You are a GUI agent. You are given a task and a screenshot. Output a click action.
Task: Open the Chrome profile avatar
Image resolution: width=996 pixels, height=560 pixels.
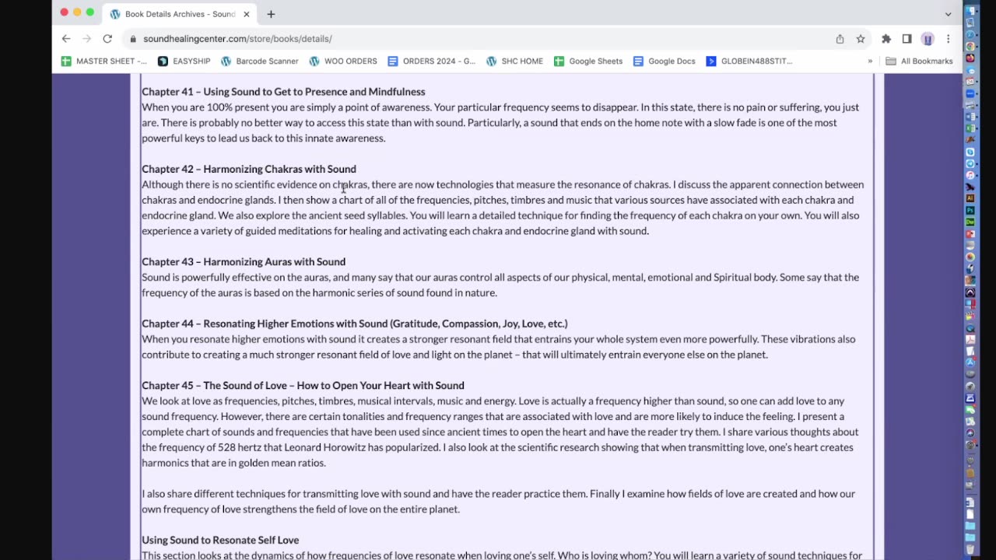click(x=928, y=39)
